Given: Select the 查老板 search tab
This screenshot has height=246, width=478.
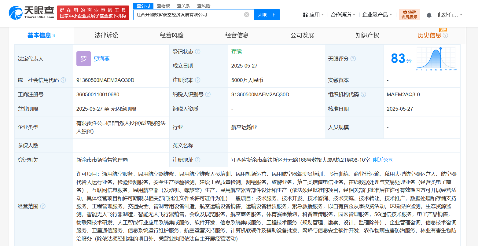Looking at the screenshot, I should pos(164,6).
